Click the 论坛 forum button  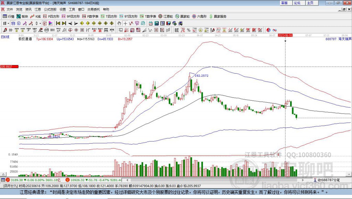coord(299,3)
